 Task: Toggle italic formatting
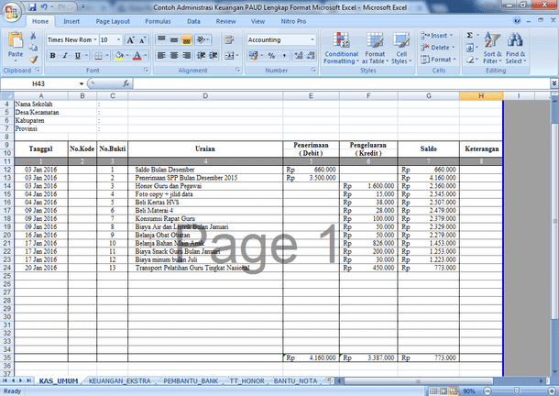[65, 56]
